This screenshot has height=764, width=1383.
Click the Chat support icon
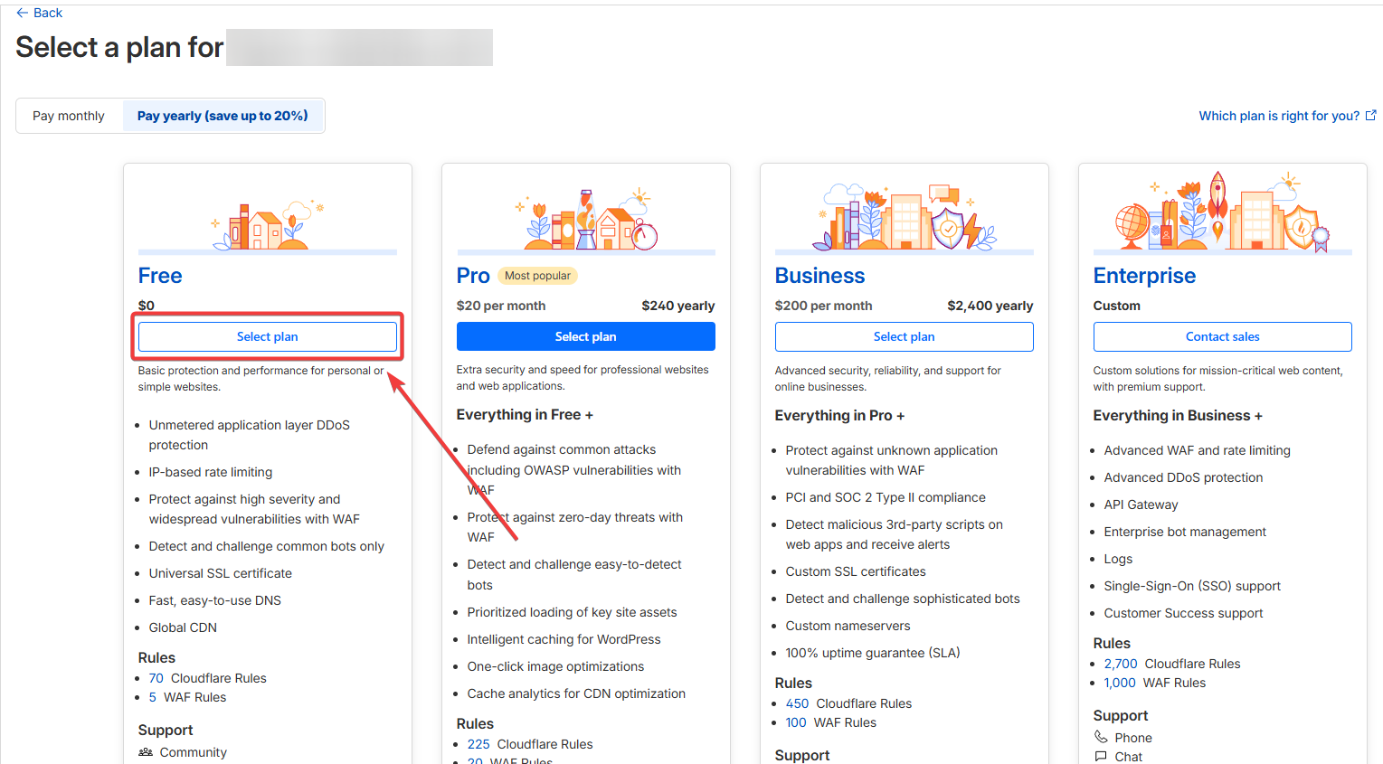1101,756
